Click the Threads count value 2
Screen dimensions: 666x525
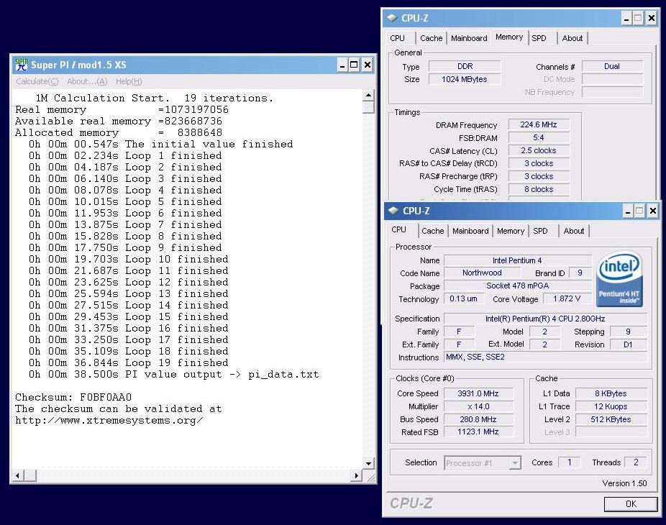636,462
